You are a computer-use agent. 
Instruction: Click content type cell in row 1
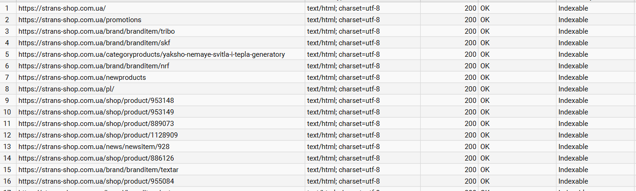[343, 8]
